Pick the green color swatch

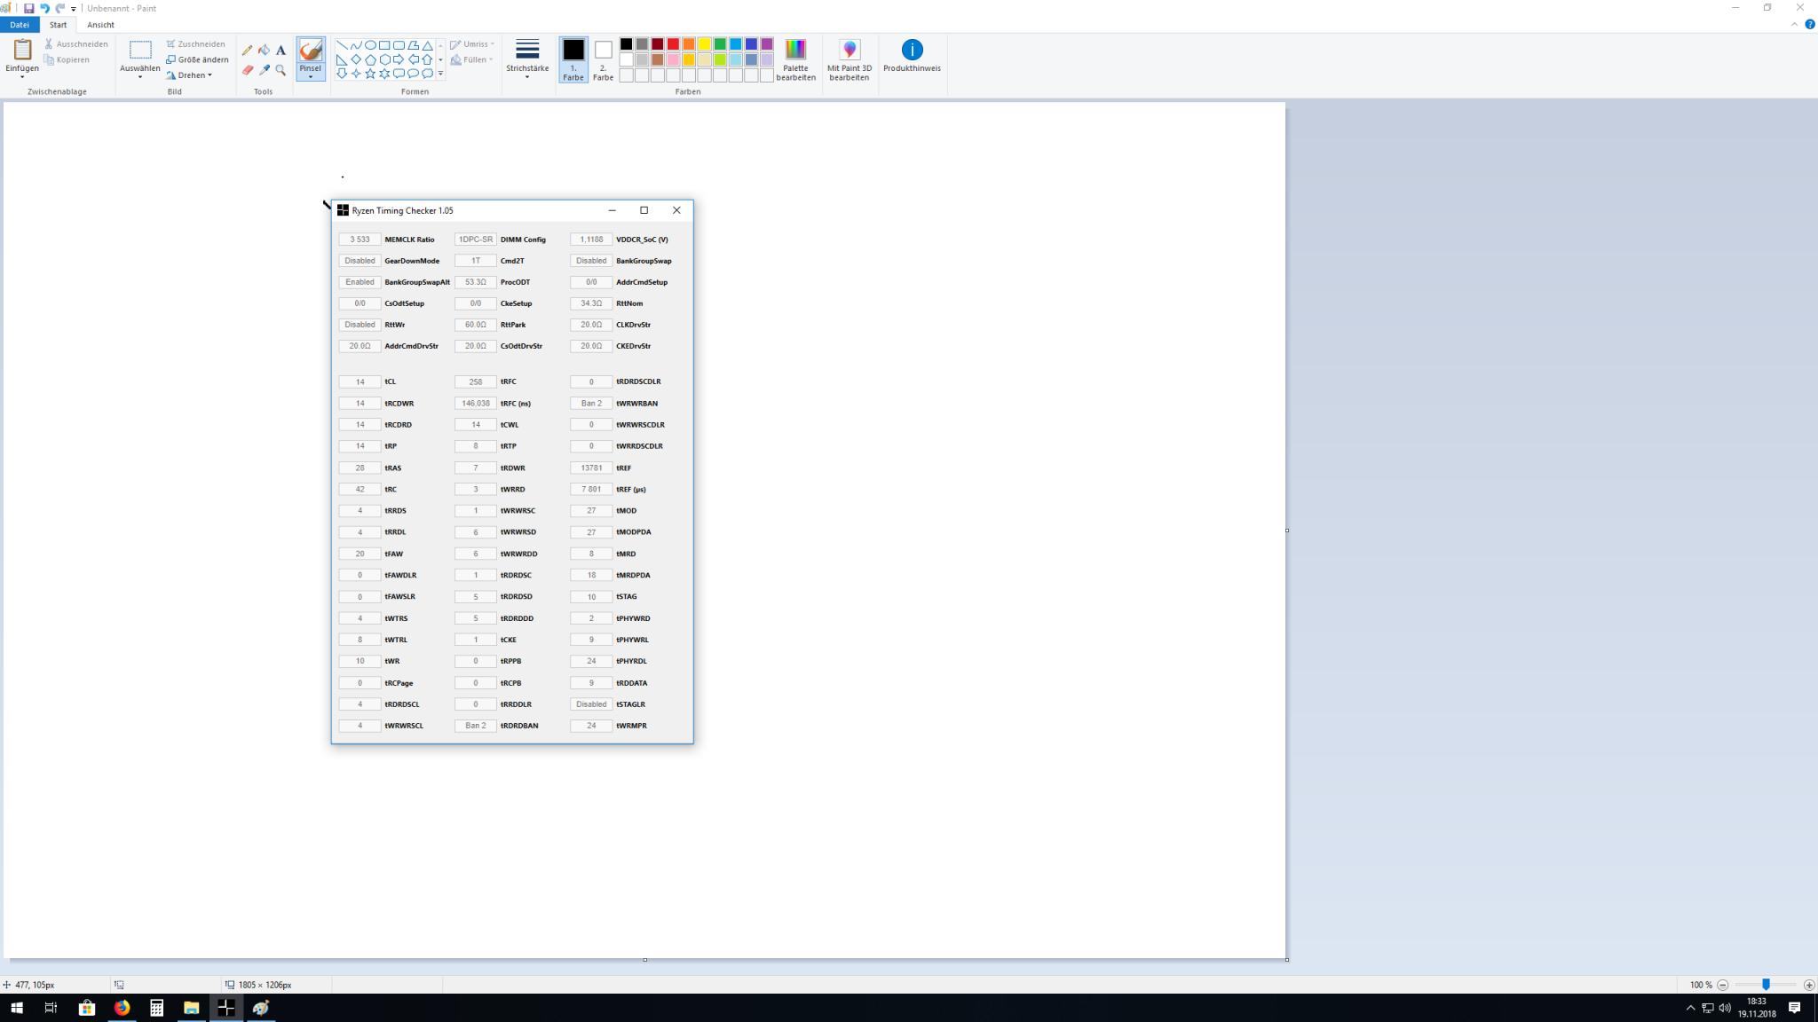(720, 44)
